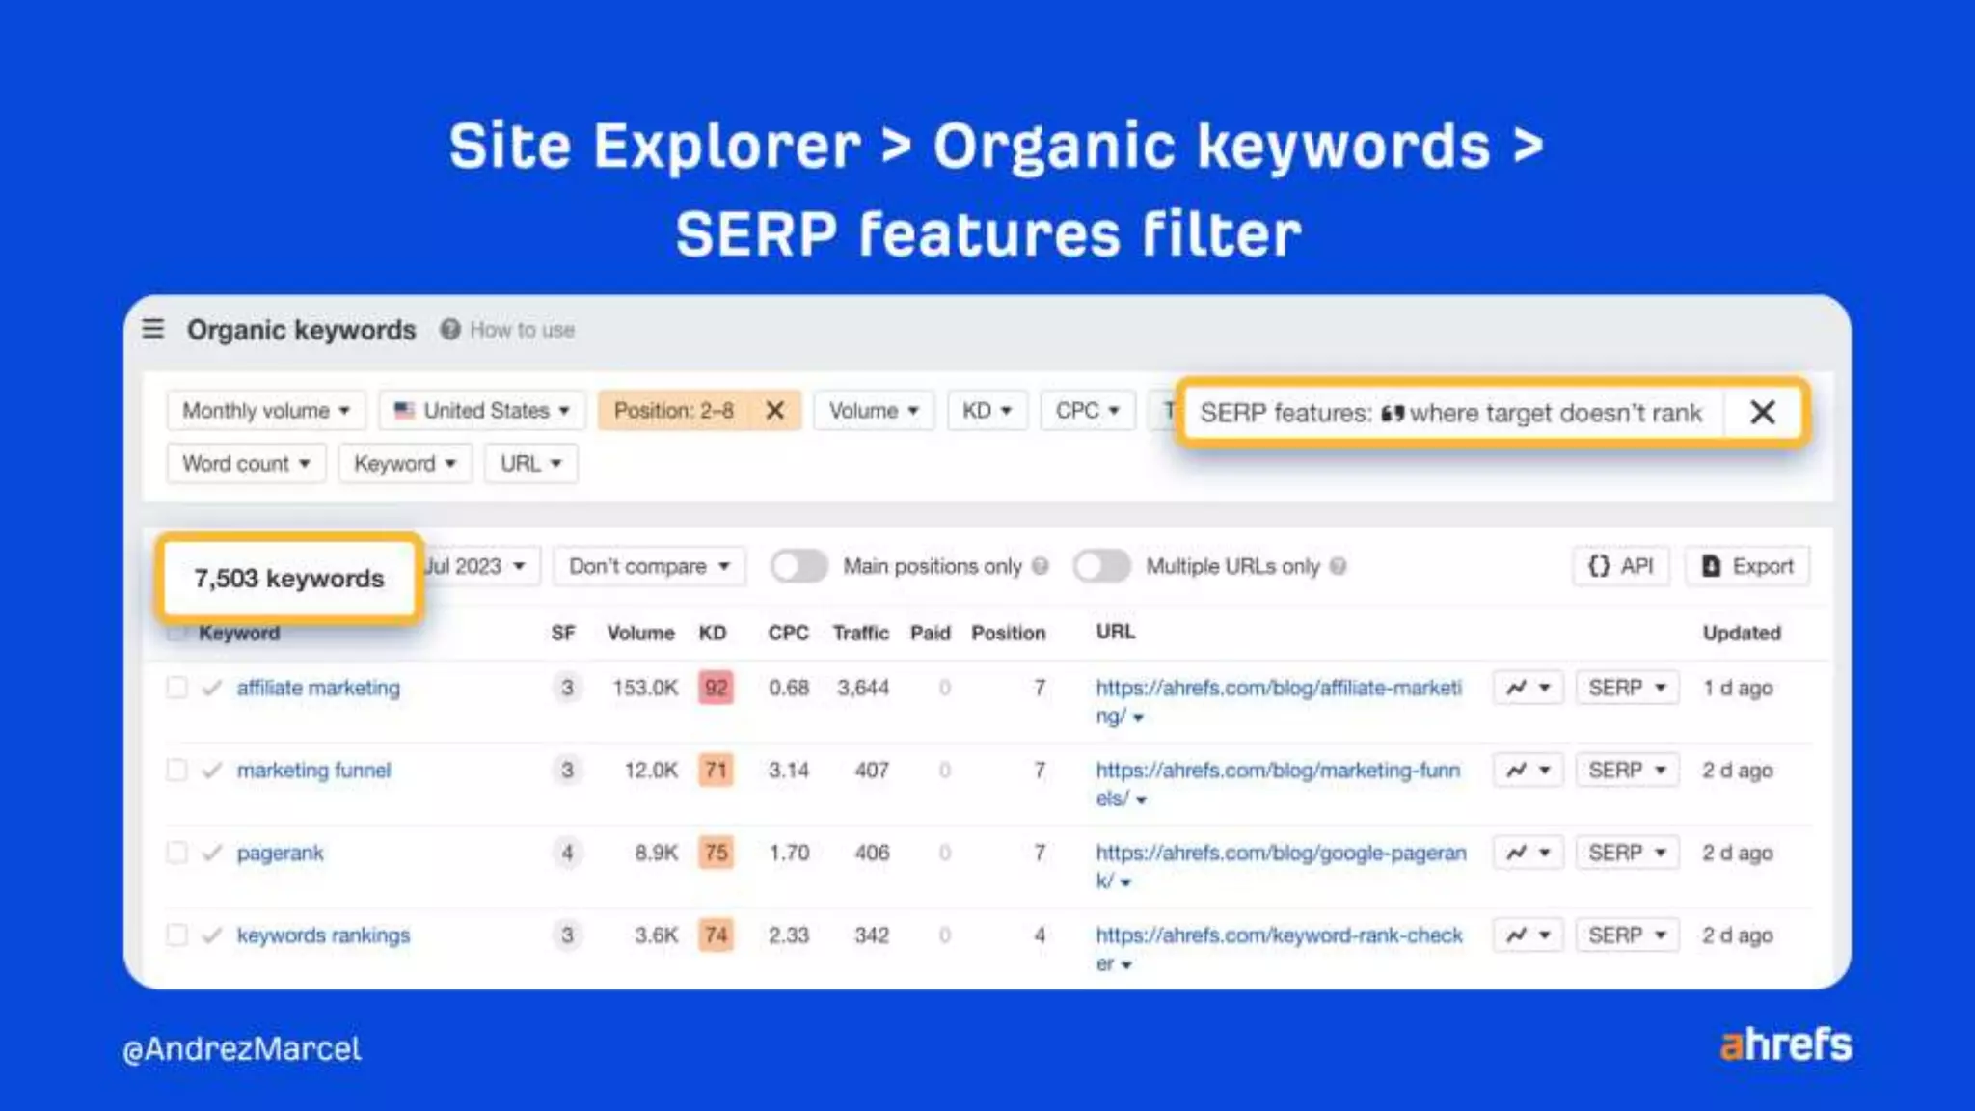Open the Word count dropdown
The width and height of the screenshot is (1975, 1111).
pos(246,464)
